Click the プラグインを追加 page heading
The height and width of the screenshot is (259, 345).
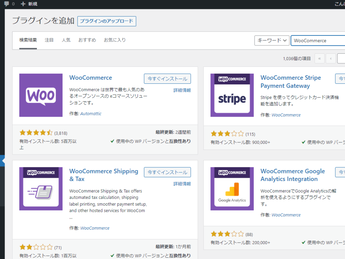(43, 21)
